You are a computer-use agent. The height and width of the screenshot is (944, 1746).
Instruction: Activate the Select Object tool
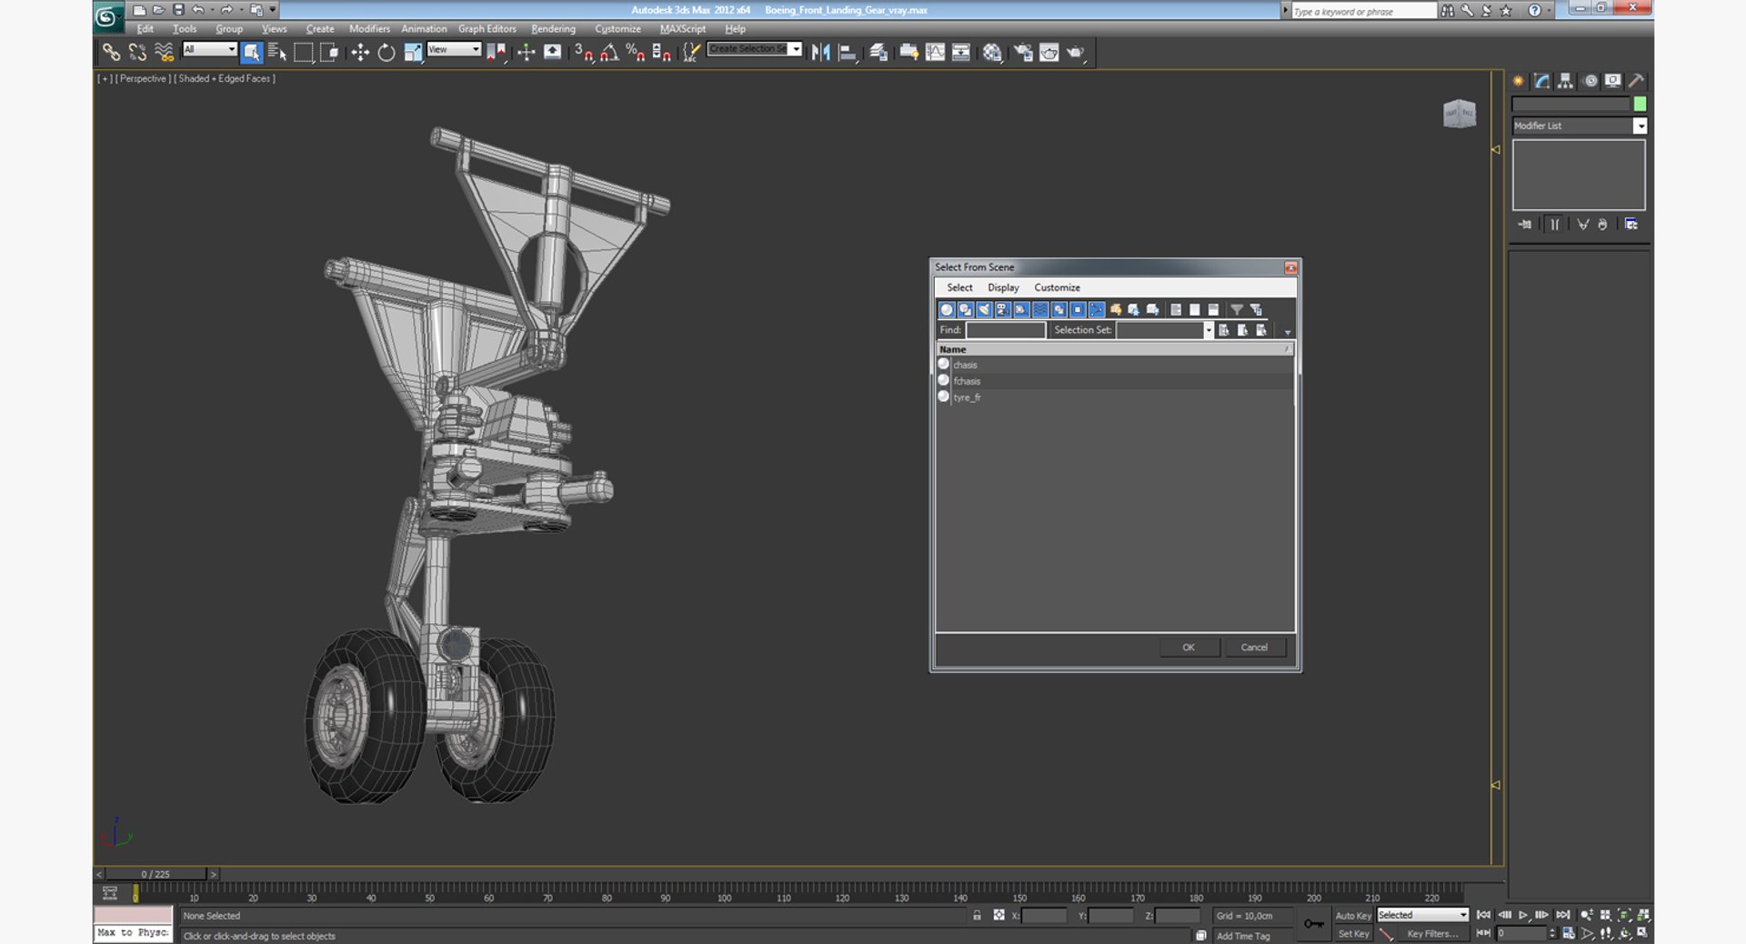click(252, 53)
